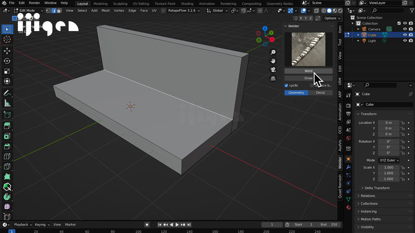Screen dimensions: 415x233
Task: Open Modifier properties wrench tab
Action: click(348, 167)
